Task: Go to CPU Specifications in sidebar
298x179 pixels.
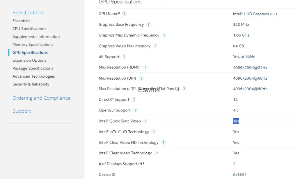Action: (29, 29)
